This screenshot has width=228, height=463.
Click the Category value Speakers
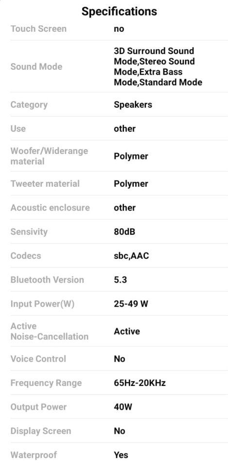[133, 104]
